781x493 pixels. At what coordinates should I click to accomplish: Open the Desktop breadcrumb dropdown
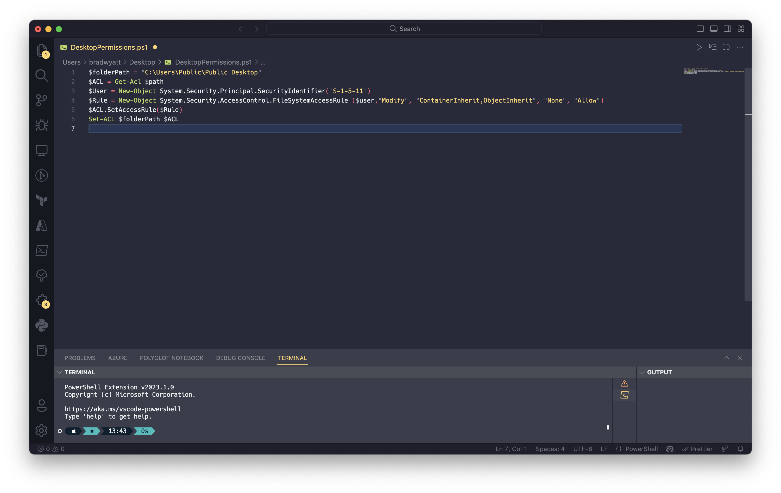[x=142, y=62]
